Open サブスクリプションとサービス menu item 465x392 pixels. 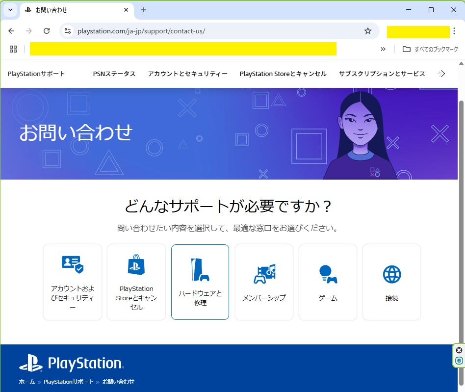pos(382,74)
